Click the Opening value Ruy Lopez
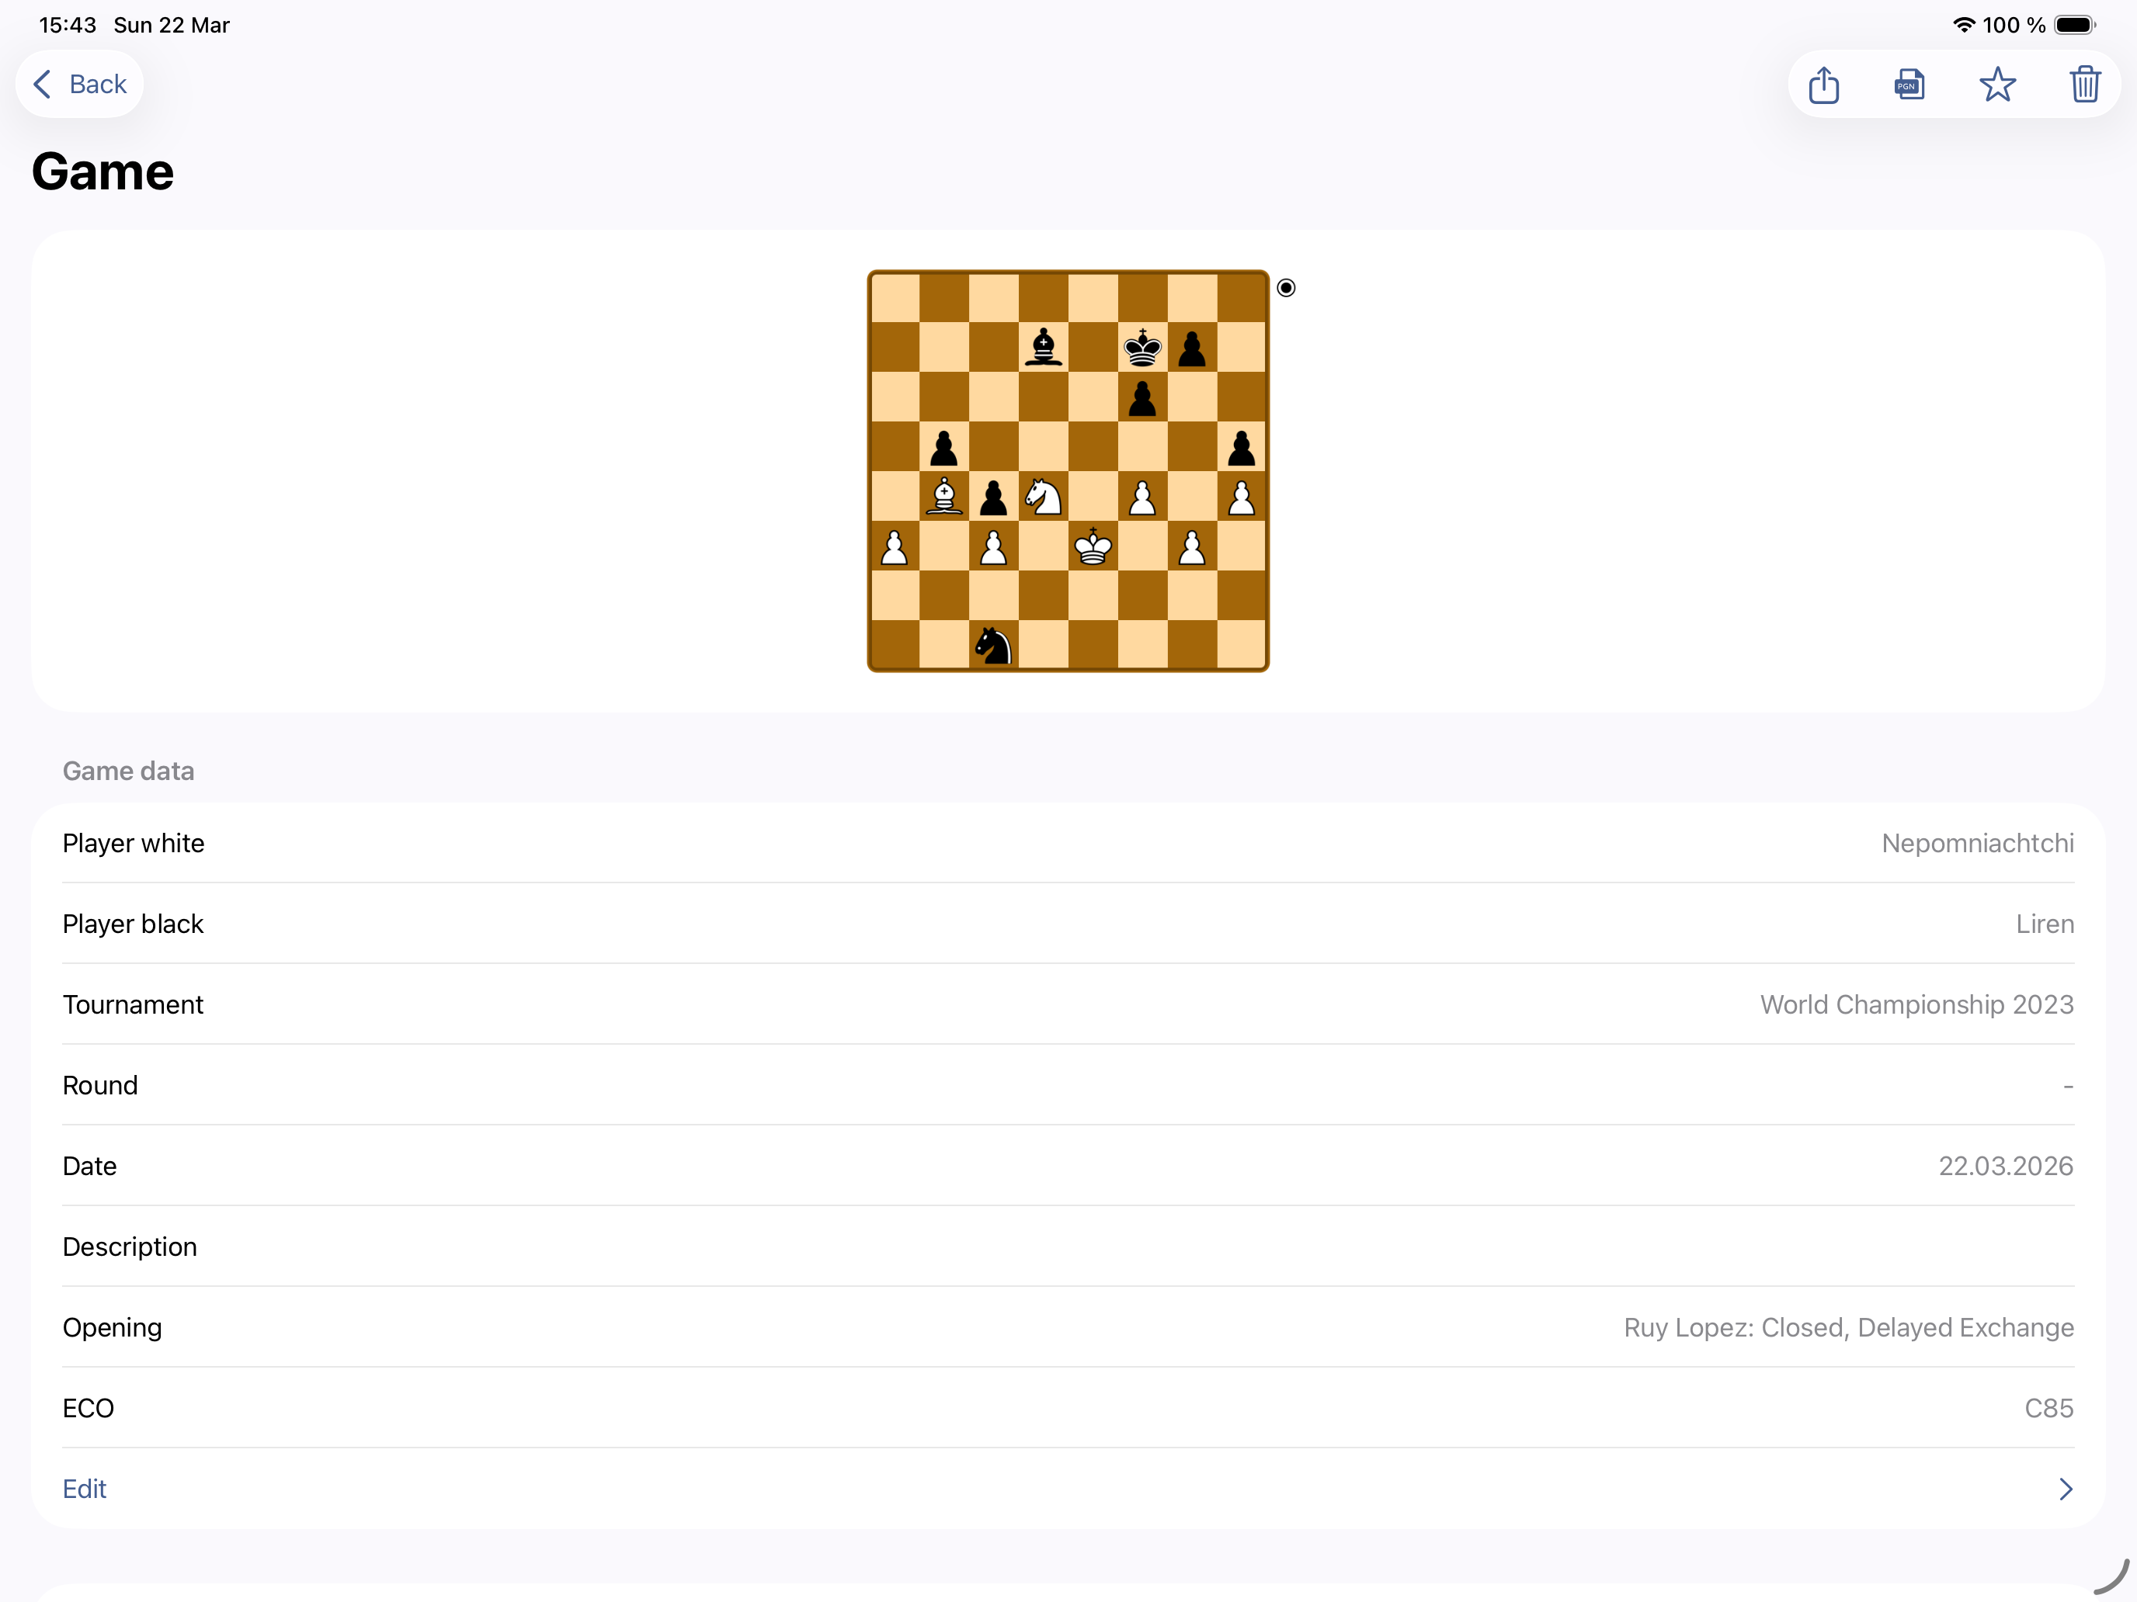The image size is (2137, 1602). click(1848, 1326)
